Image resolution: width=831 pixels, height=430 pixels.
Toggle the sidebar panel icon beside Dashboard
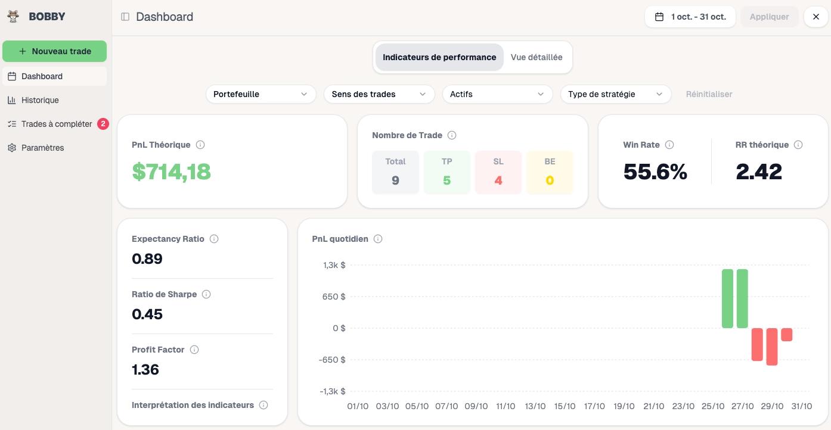click(x=125, y=17)
